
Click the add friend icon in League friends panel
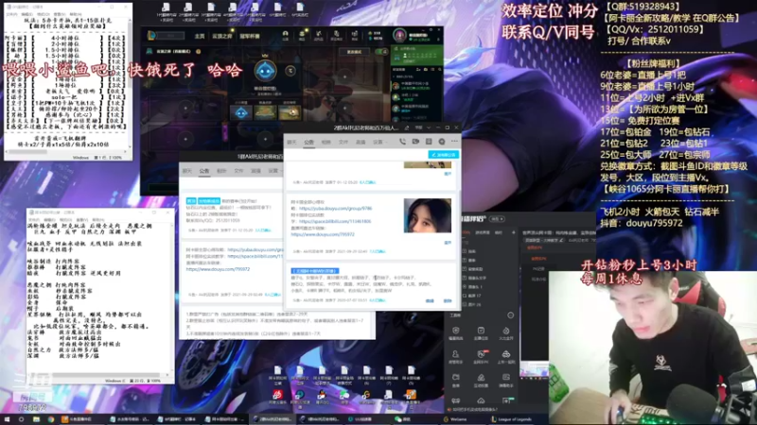point(417,69)
